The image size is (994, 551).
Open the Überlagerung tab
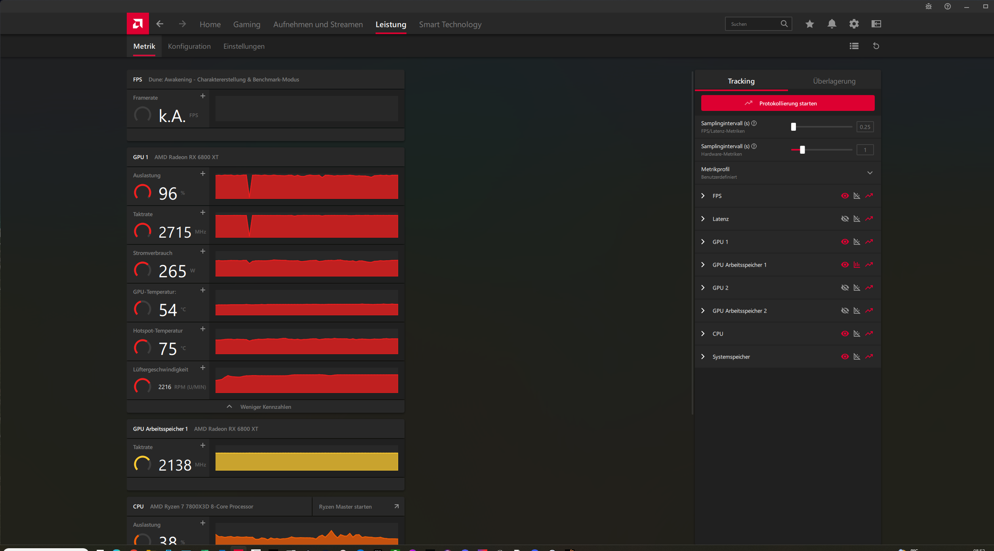(x=834, y=81)
